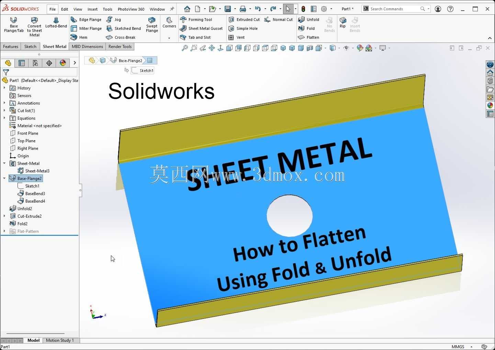The width and height of the screenshot is (495, 350).
Task: Select the Swept Flange tool
Action: tap(152, 25)
